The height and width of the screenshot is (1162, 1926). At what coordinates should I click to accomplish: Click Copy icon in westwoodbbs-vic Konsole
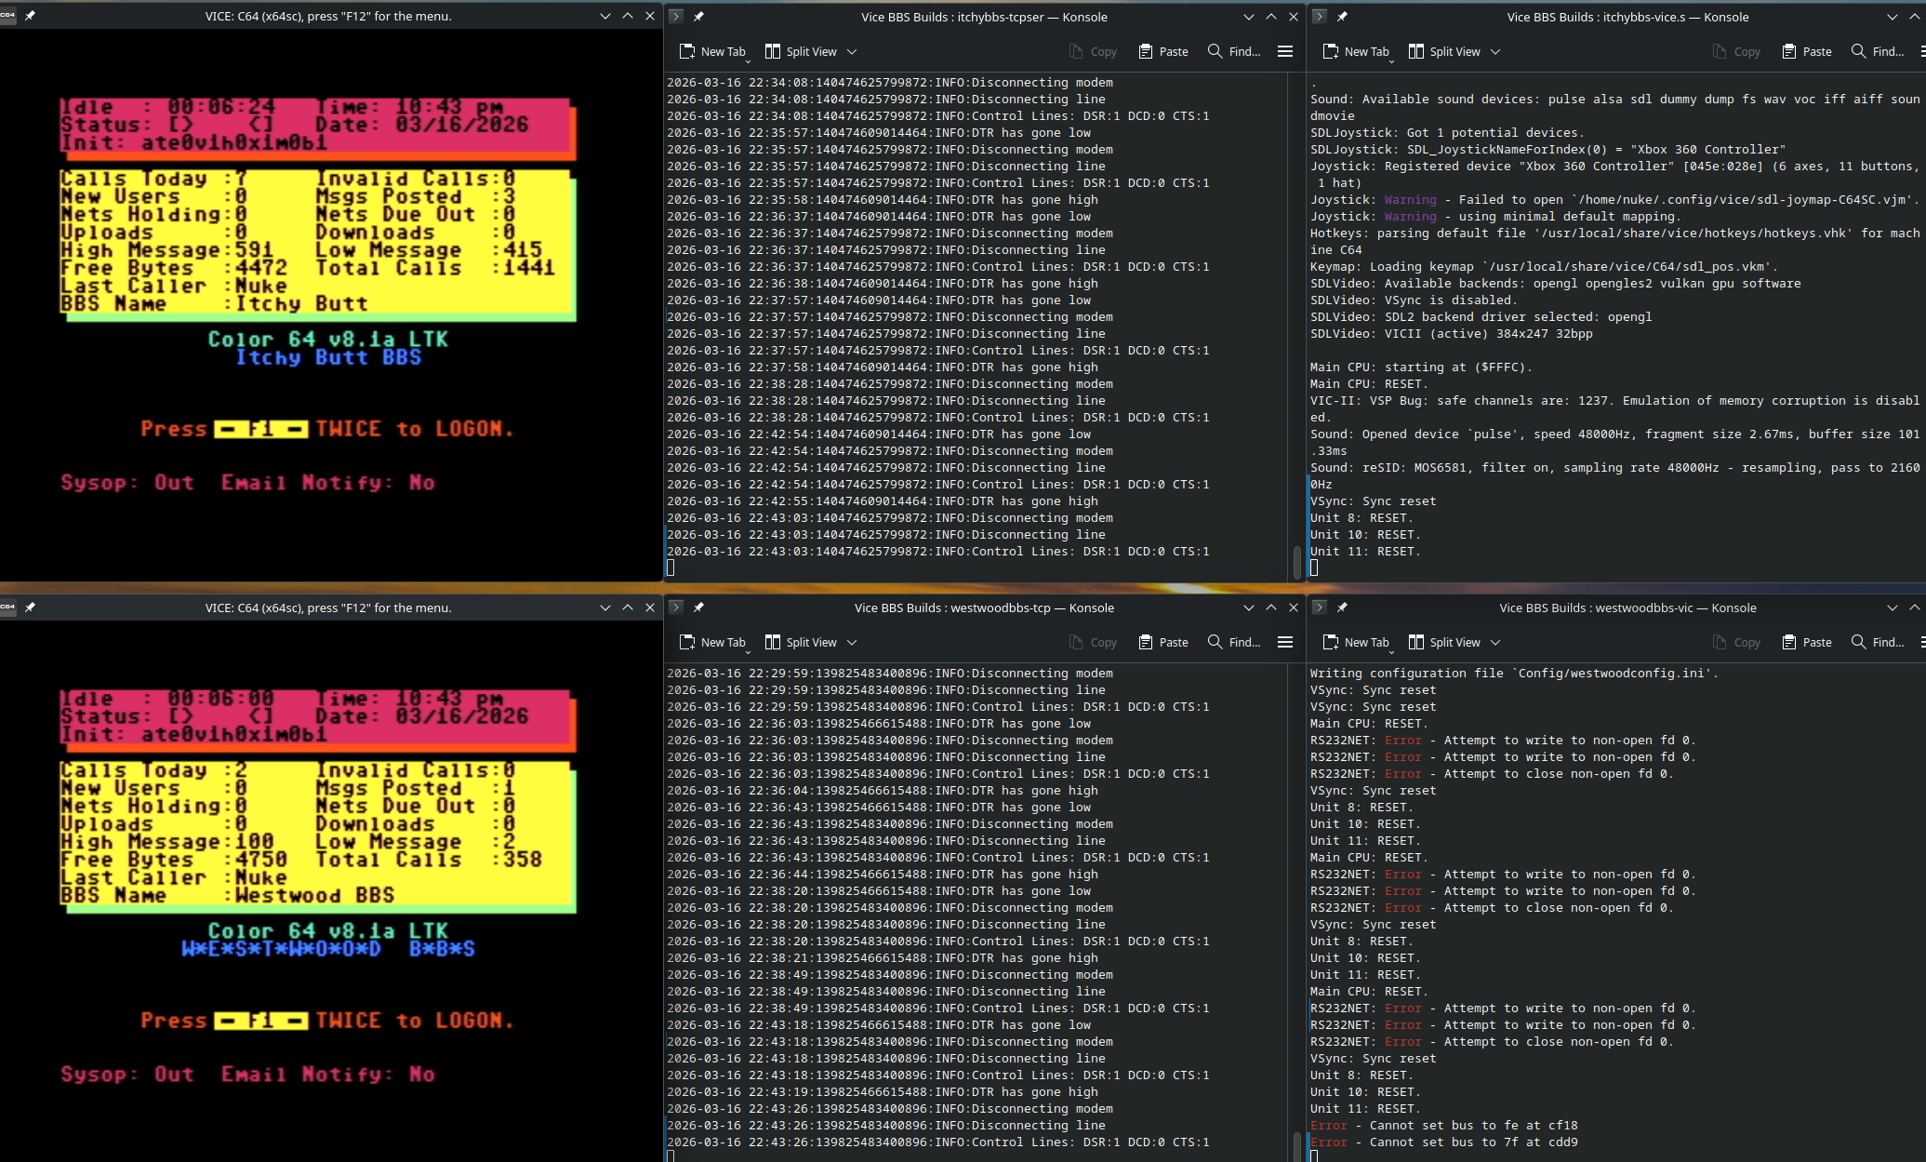point(1720,642)
